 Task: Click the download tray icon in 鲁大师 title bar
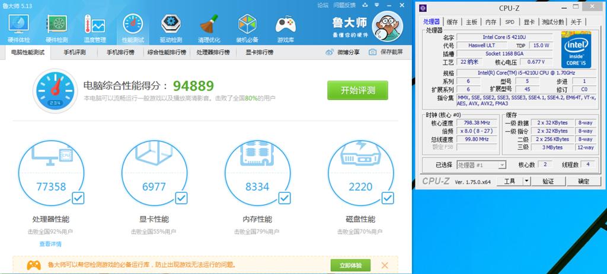[365, 5]
